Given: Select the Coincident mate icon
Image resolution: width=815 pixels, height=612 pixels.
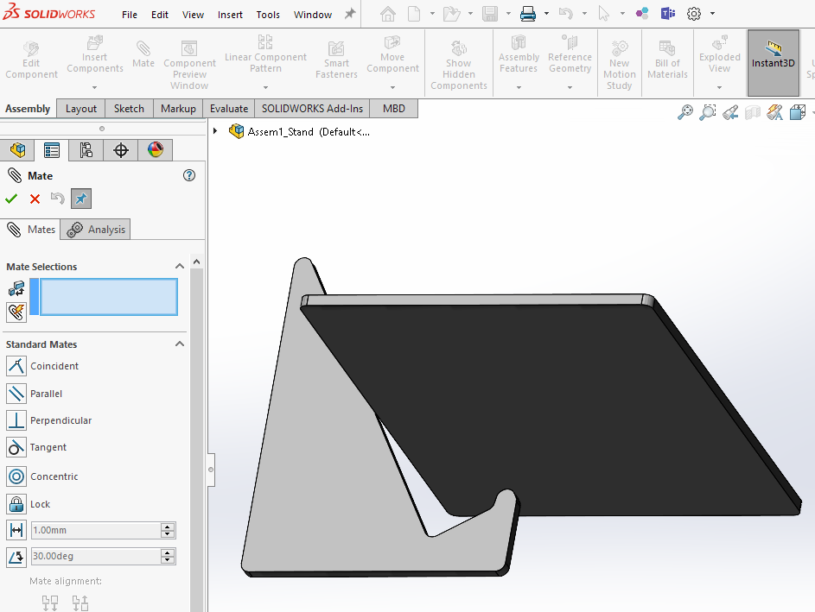Looking at the screenshot, I should tap(16, 366).
